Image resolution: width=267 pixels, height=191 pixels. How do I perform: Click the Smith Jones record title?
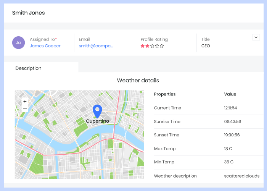click(28, 13)
